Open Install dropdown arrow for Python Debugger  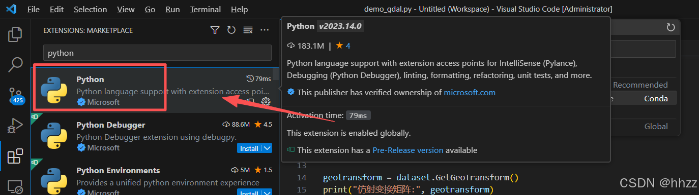pyautogui.click(x=268, y=148)
